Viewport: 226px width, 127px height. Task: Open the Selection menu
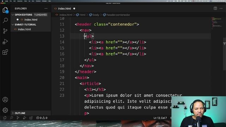20,1
